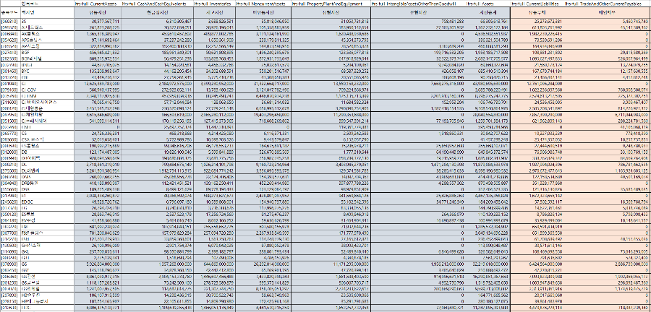
Task: Click the stock code cell [027410]
Action: 10,53
